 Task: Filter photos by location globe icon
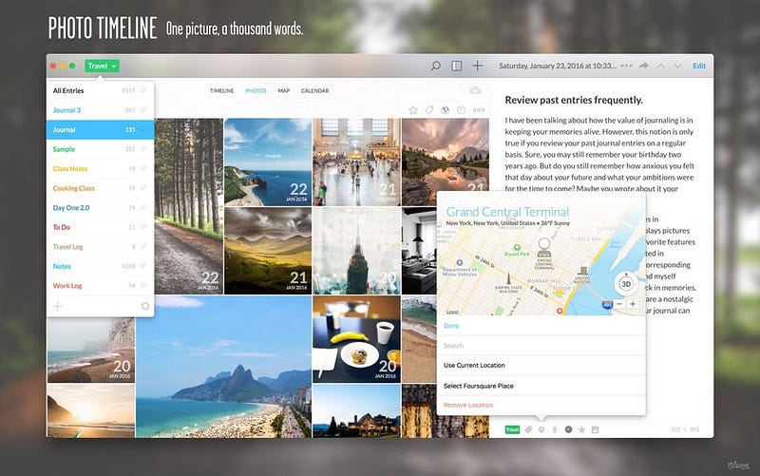pyautogui.click(x=445, y=110)
